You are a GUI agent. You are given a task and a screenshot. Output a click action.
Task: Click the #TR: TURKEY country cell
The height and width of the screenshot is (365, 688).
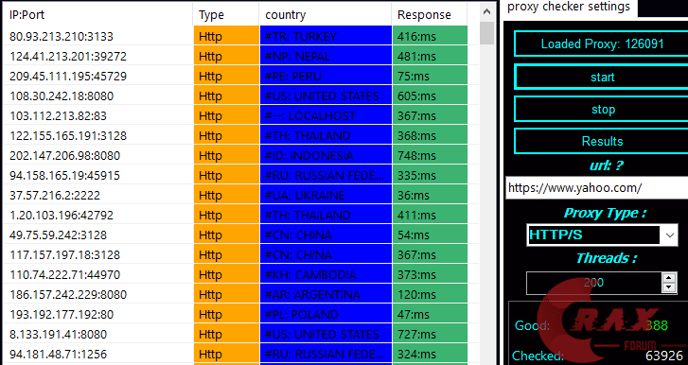[x=326, y=36]
